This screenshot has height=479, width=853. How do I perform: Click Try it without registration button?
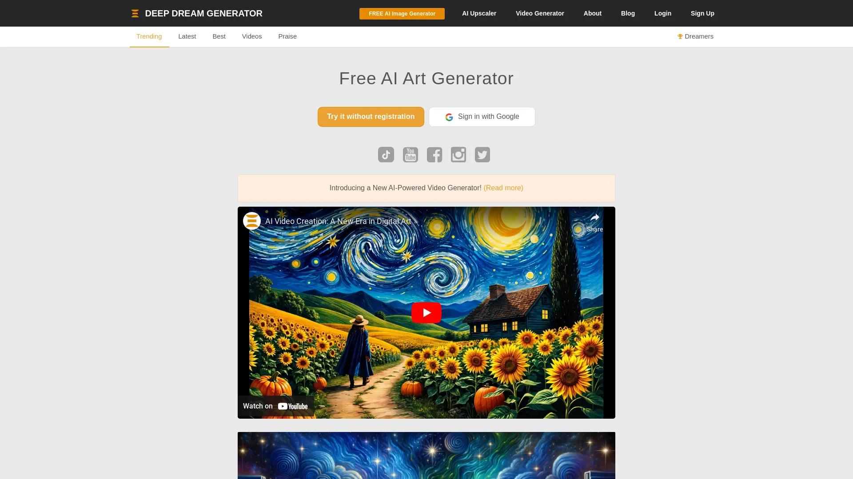point(371,117)
